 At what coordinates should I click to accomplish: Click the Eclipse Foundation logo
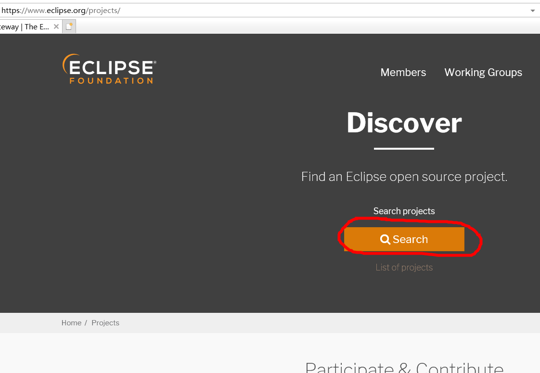pos(109,69)
